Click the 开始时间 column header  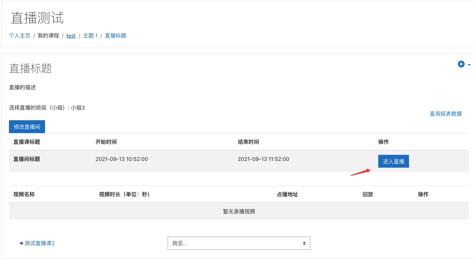point(106,142)
